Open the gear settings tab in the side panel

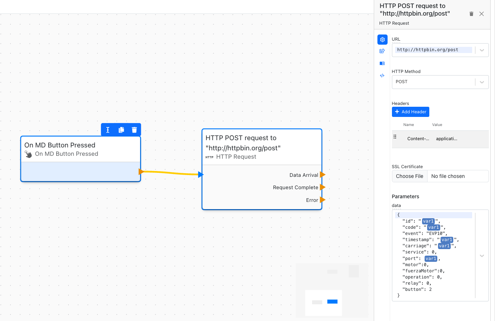[382, 40]
